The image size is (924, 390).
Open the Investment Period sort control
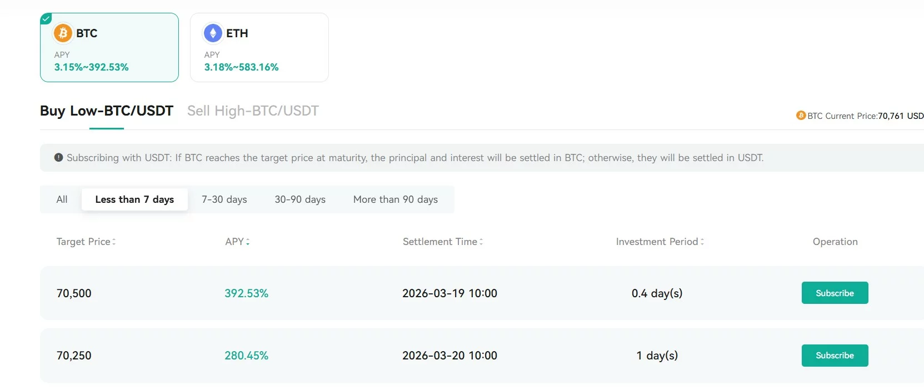click(x=702, y=242)
